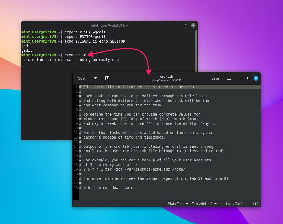Click line 5 'and what command to run'
This screenshot has height=224, width=283.
point(120,105)
